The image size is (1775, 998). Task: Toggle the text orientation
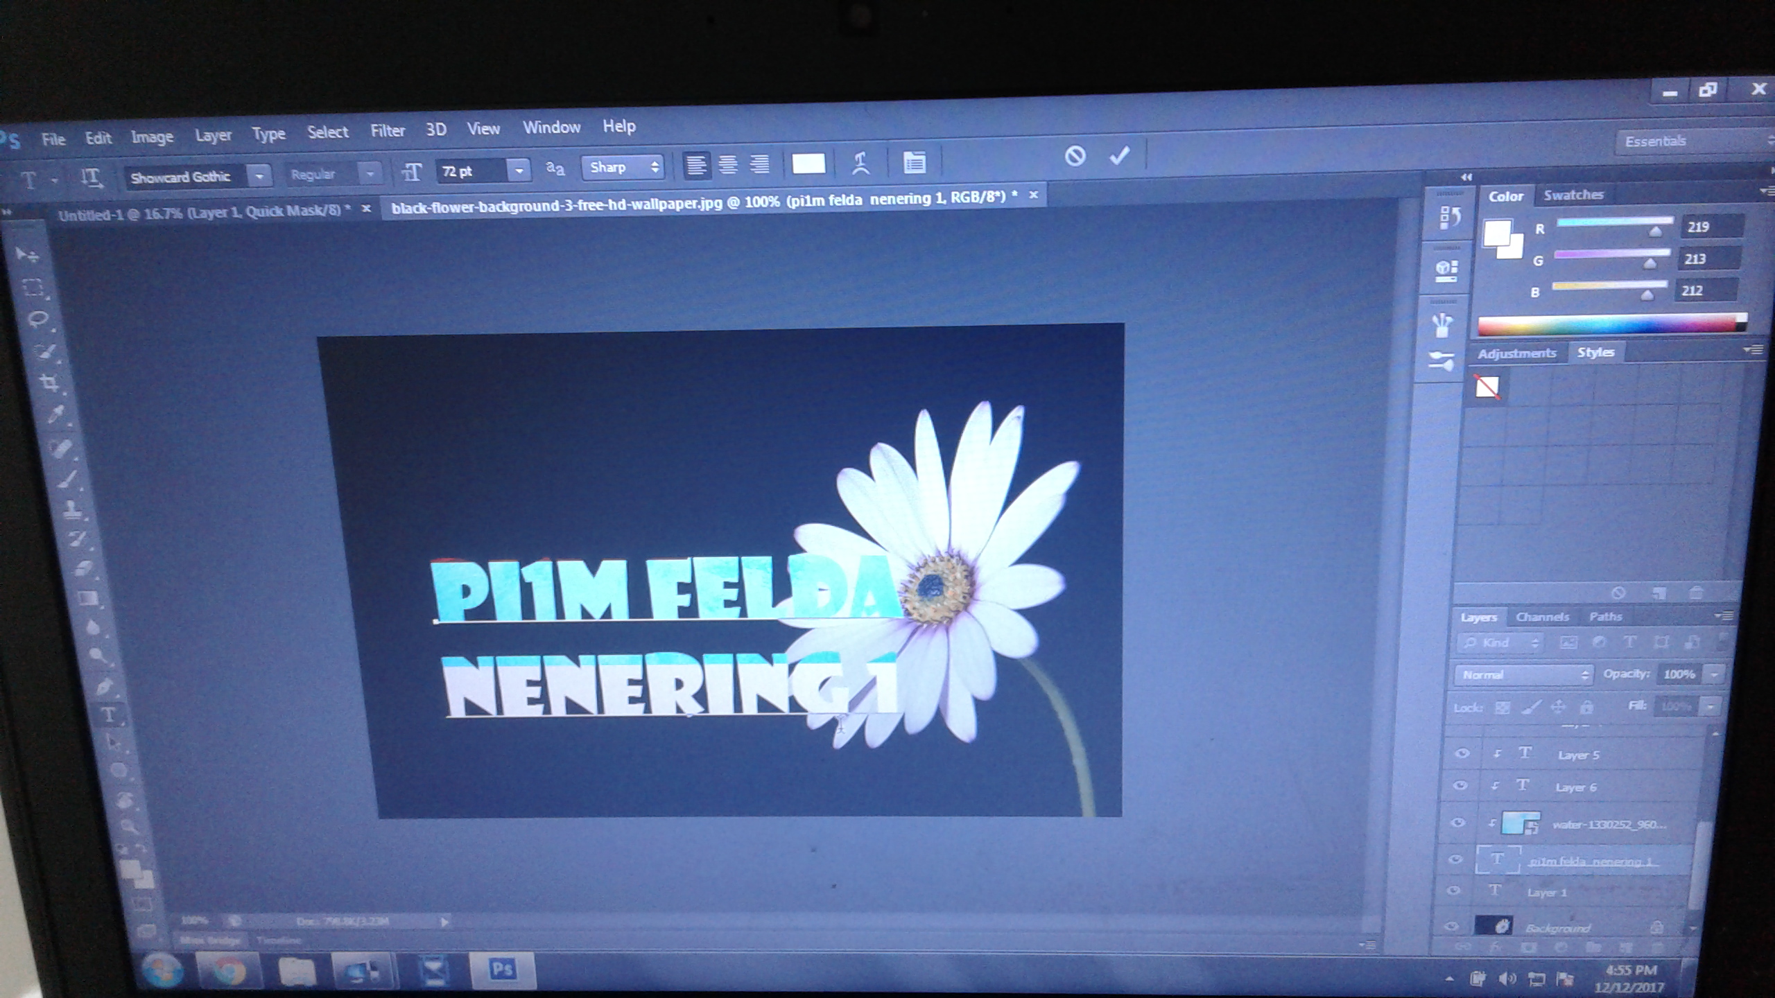coord(91,178)
